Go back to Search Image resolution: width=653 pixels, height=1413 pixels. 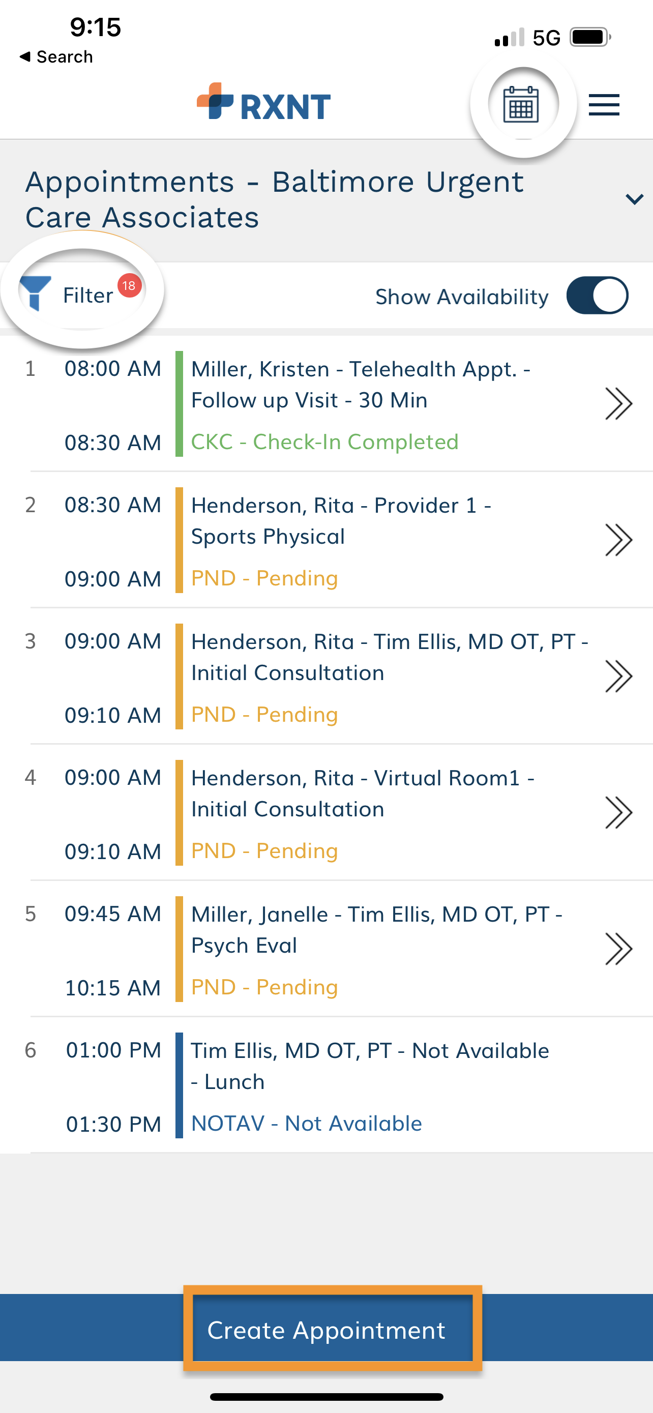[56, 57]
